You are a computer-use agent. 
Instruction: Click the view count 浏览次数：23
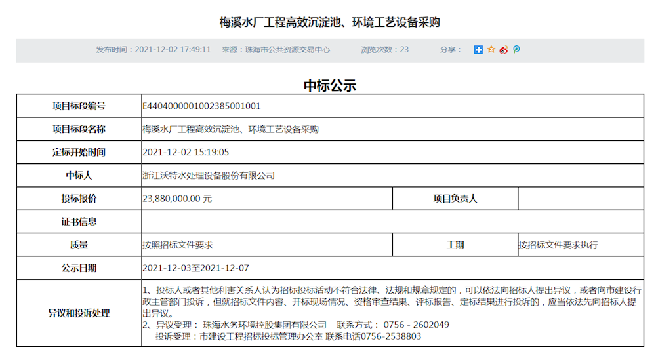(384, 50)
